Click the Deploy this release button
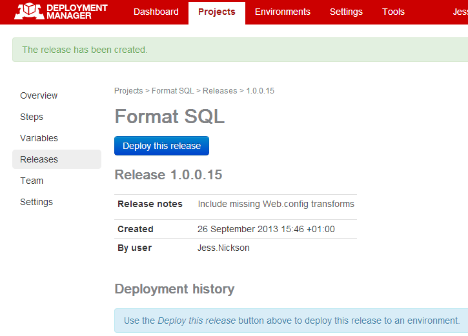Viewport: 468px width, 336px height. pos(161,146)
